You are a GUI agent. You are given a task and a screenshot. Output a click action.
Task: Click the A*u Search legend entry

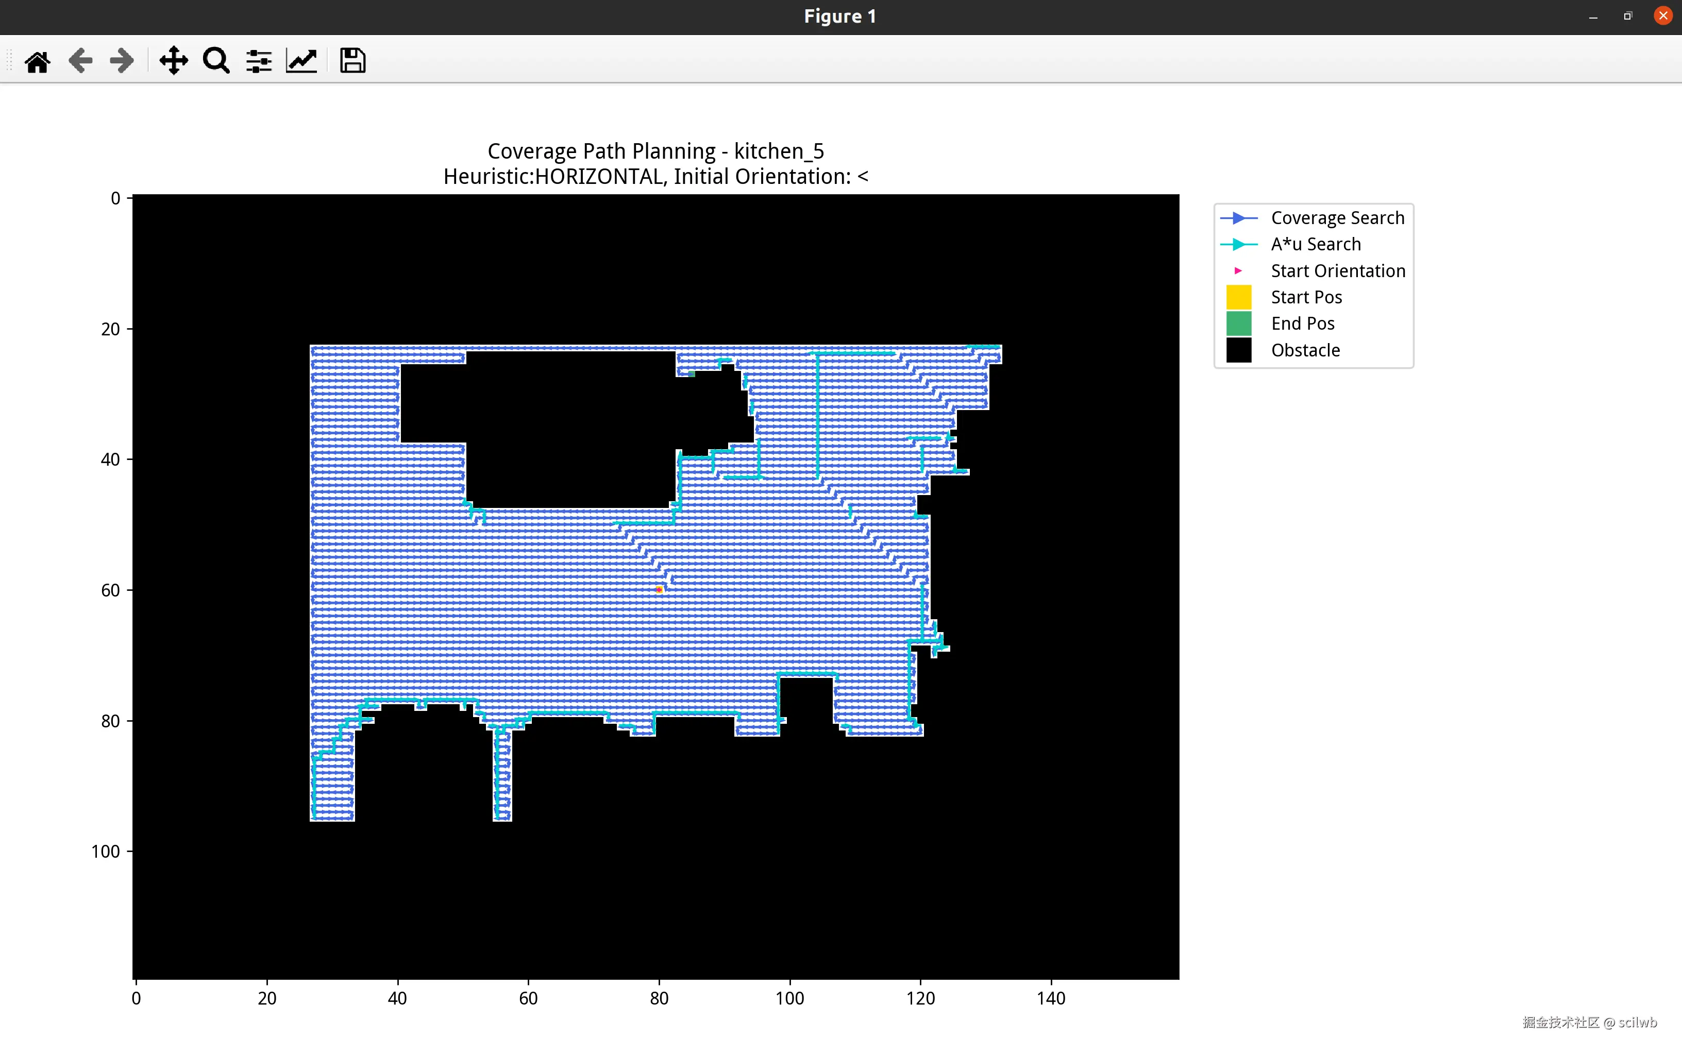pyautogui.click(x=1315, y=245)
